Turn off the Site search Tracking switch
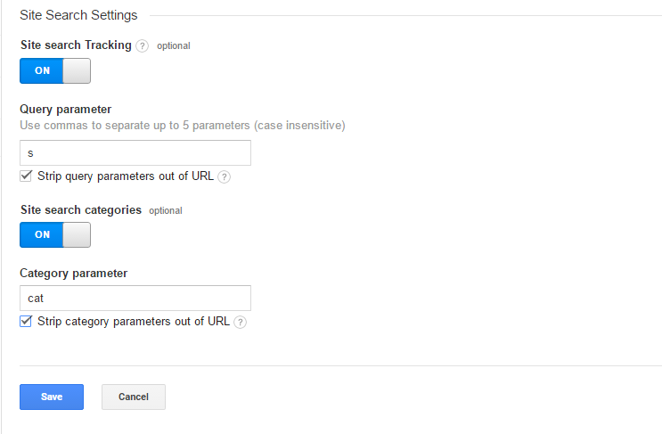Image resolution: width=662 pixels, height=434 pixels. point(55,71)
